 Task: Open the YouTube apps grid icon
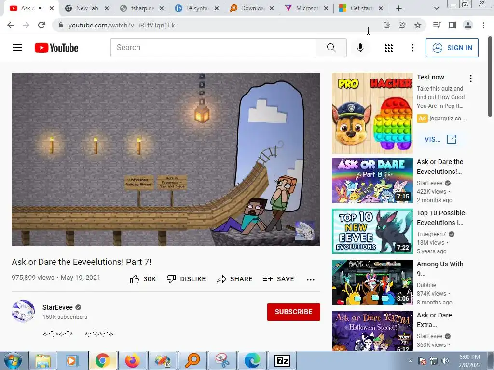[389, 48]
